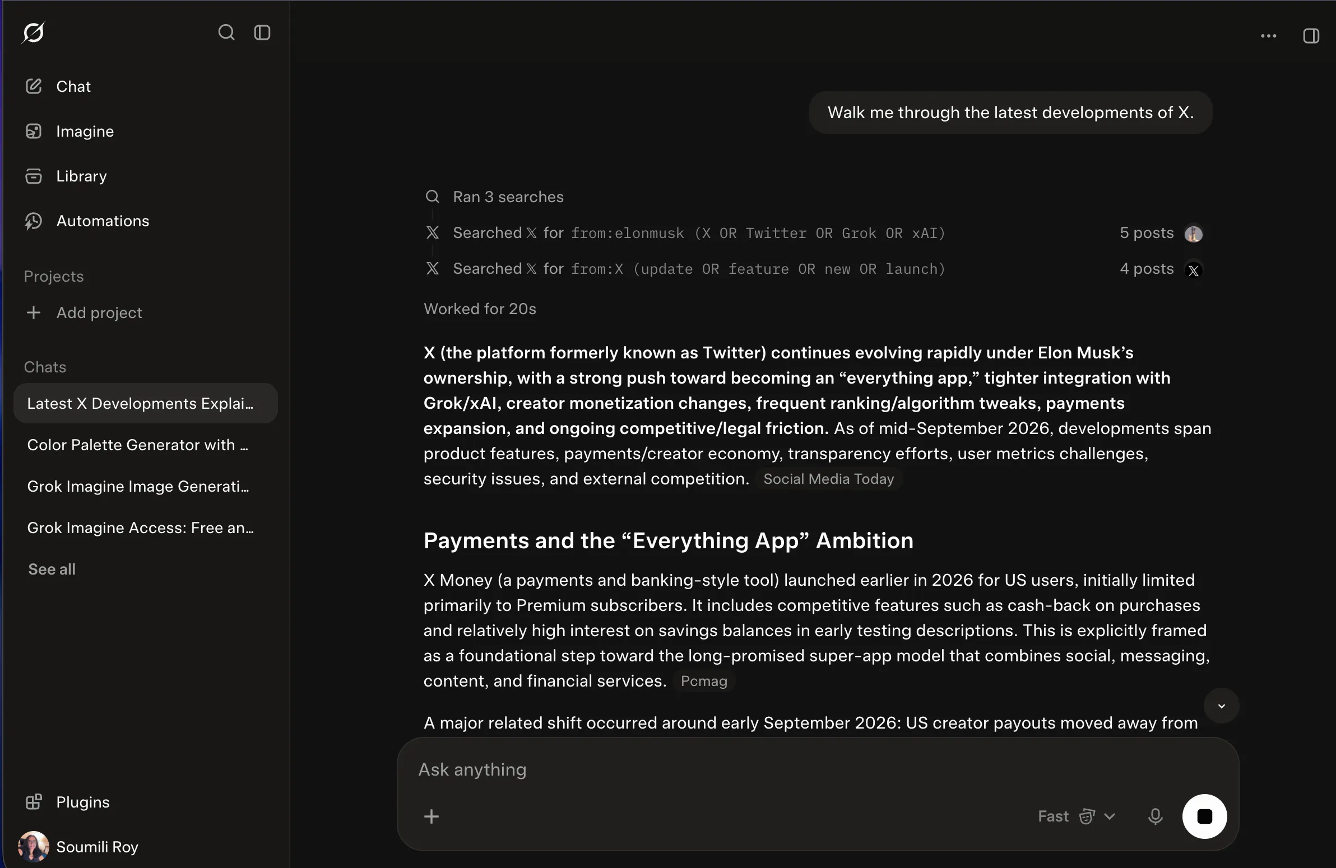Click the Chats section label

[45, 367]
